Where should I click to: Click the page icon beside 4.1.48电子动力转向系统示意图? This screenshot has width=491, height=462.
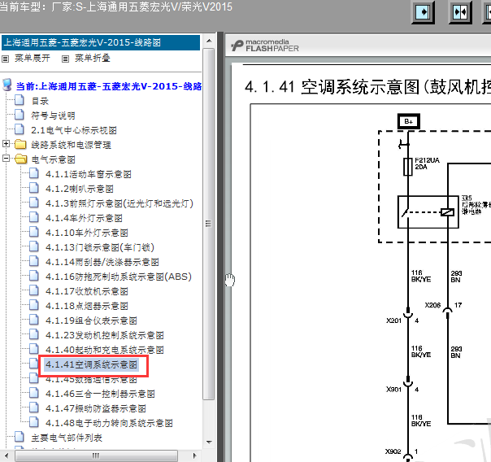(34, 422)
